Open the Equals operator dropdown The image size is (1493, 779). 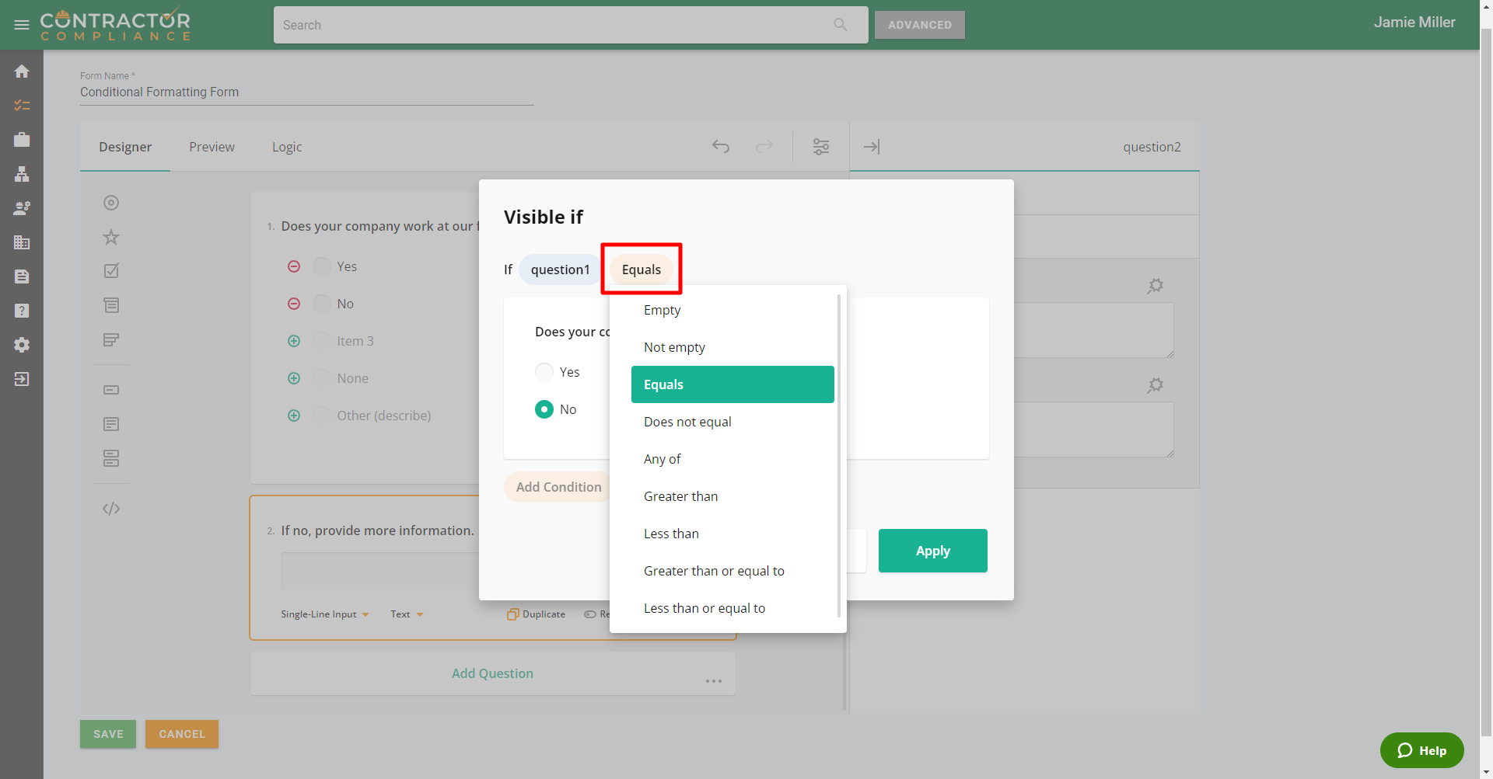(x=641, y=270)
